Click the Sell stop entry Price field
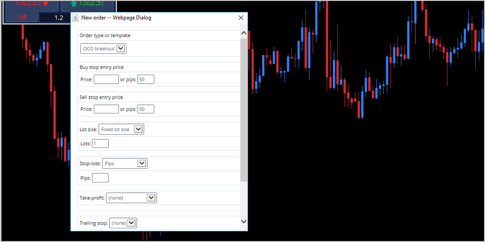This screenshot has height=242, width=485. click(x=106, y=109)
